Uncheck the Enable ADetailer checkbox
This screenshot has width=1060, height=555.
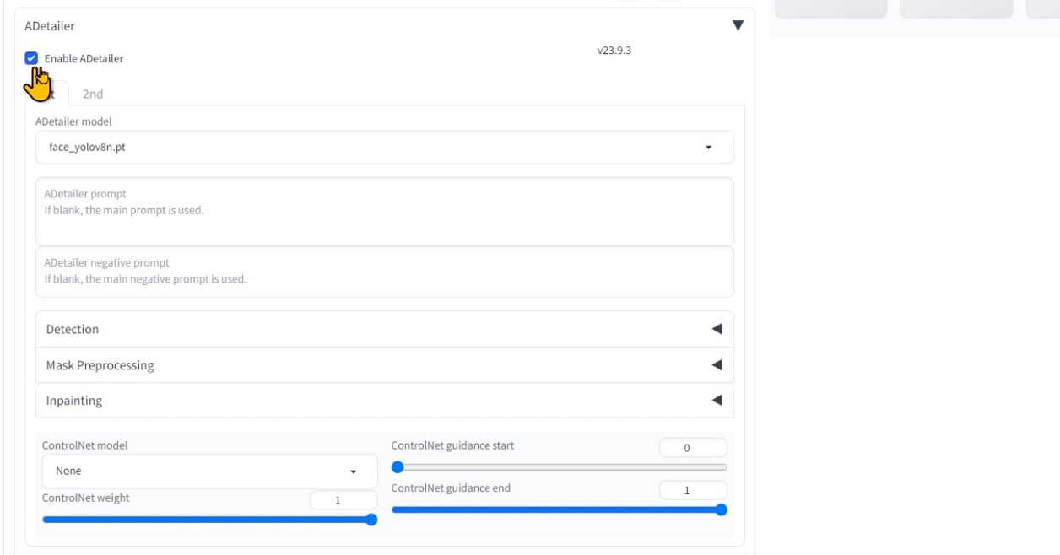pyautogui.click(x=32, y=58)
